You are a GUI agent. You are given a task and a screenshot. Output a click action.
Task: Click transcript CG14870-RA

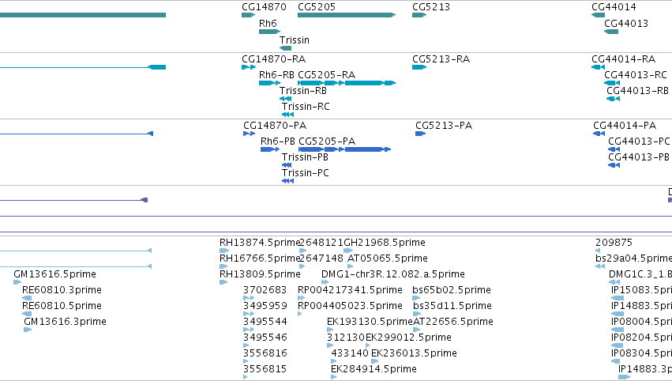[273, 59]
